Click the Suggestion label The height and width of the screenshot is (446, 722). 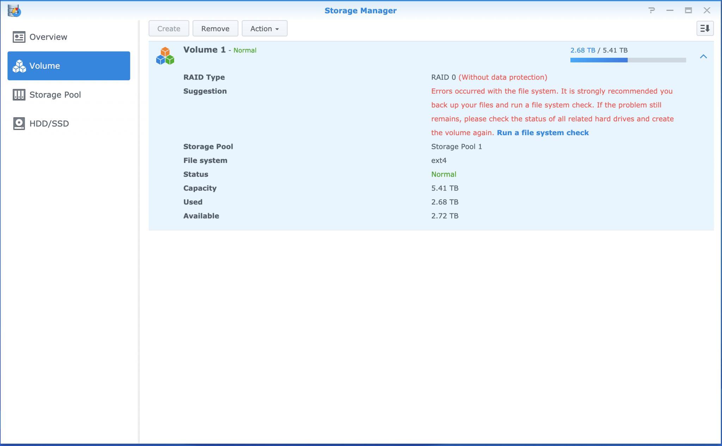(205, 91)
